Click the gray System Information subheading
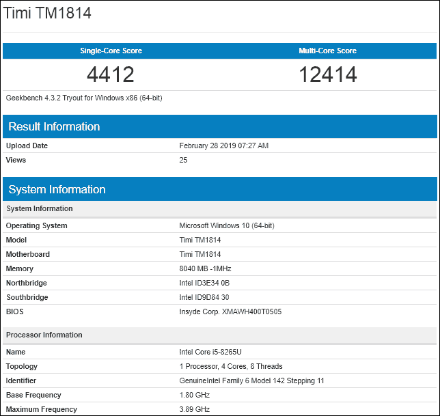440x416 pixels. pyautogui.click(x=39, y=208)
